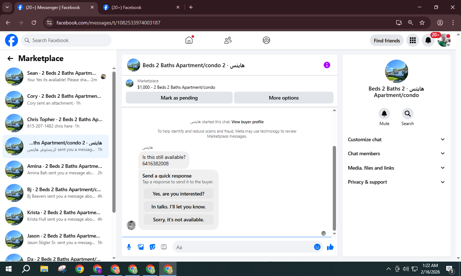Send a thumbs-up like
The height and width of the screenshot is (276, 461).
(330, 247)
